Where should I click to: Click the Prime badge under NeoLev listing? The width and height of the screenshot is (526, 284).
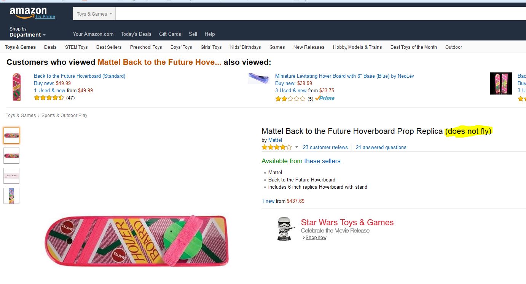325,98
